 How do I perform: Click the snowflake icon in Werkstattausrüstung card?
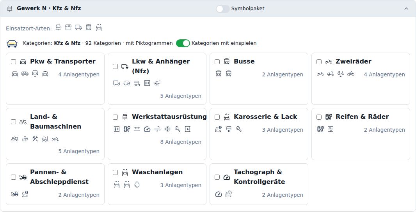point(167,129)
